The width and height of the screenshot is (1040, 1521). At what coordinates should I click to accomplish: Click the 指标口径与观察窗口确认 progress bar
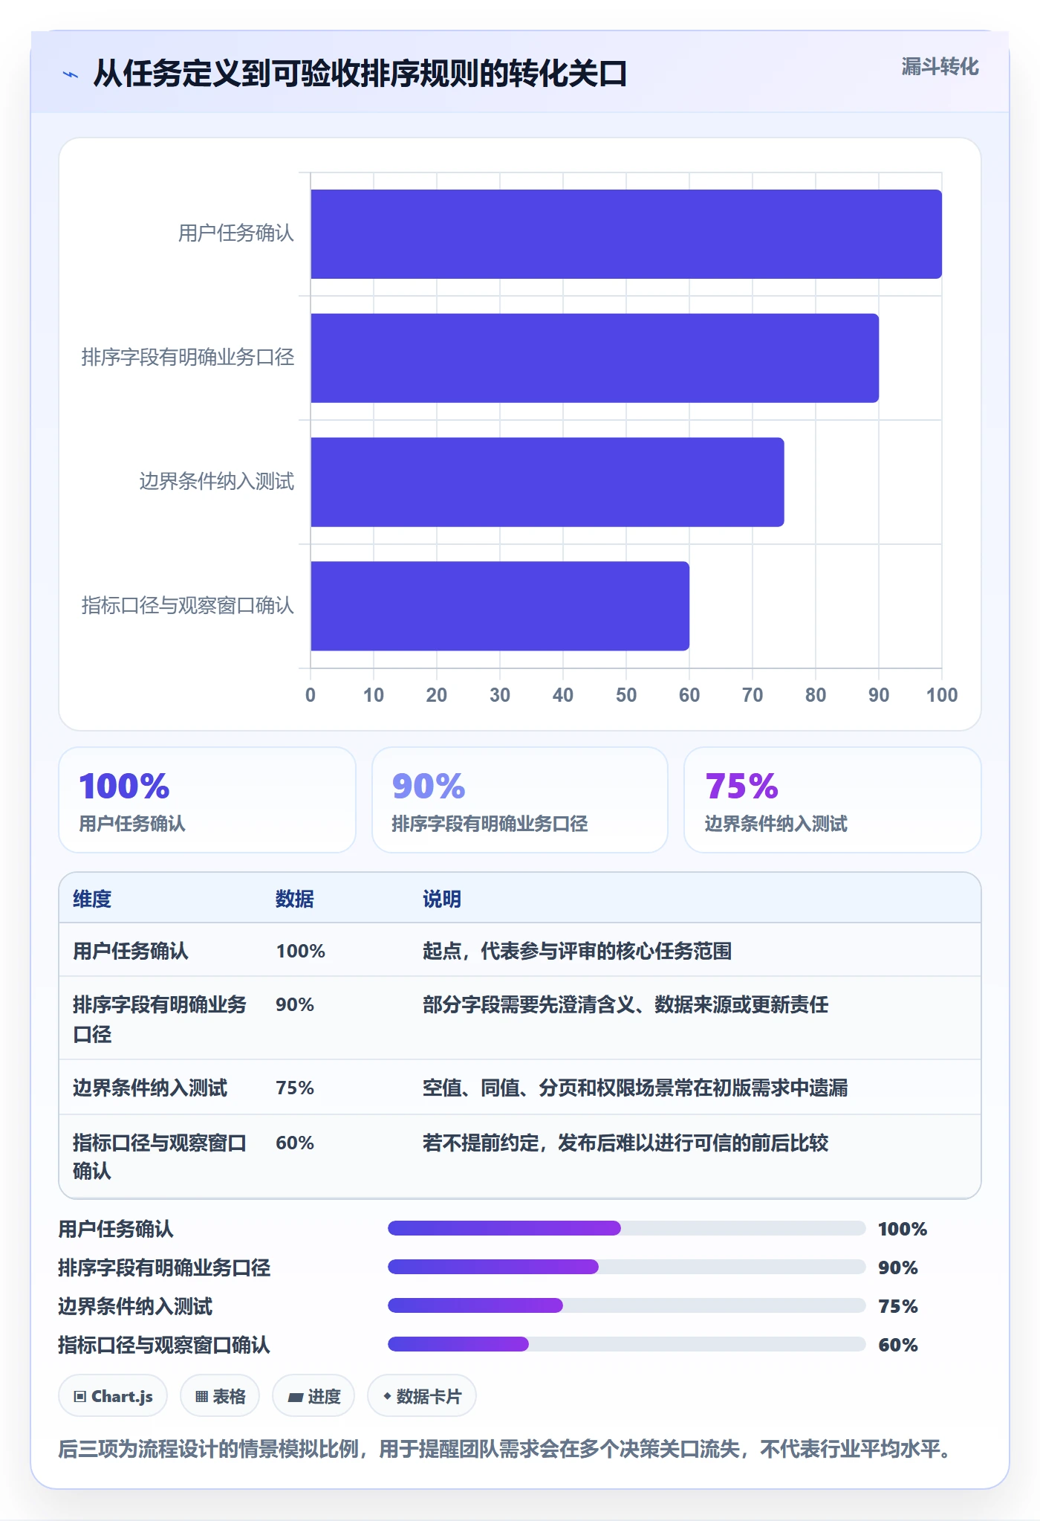[x=627, y=1344]
